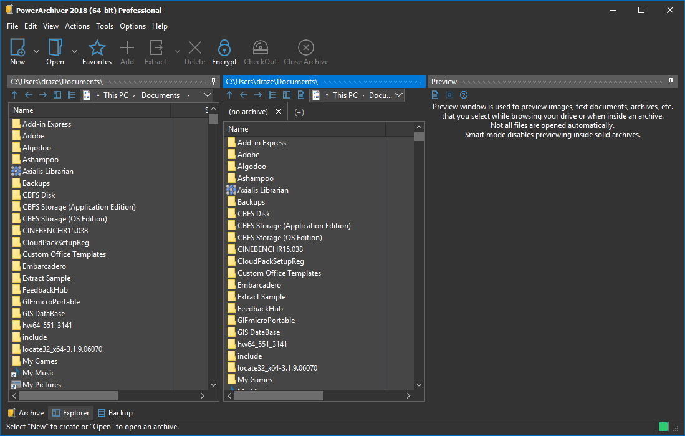Click the New archive toolbar icon
Screen dimensions: 685x436
point(17,47)
